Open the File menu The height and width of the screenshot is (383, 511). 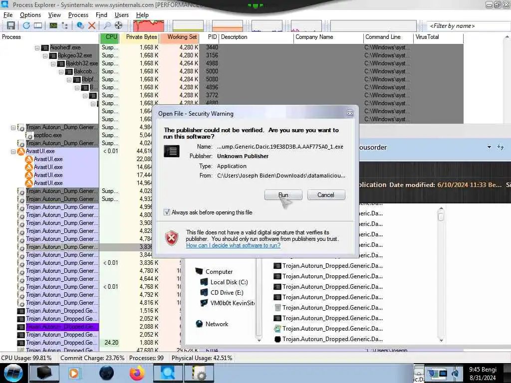click(x=8, y=15)
